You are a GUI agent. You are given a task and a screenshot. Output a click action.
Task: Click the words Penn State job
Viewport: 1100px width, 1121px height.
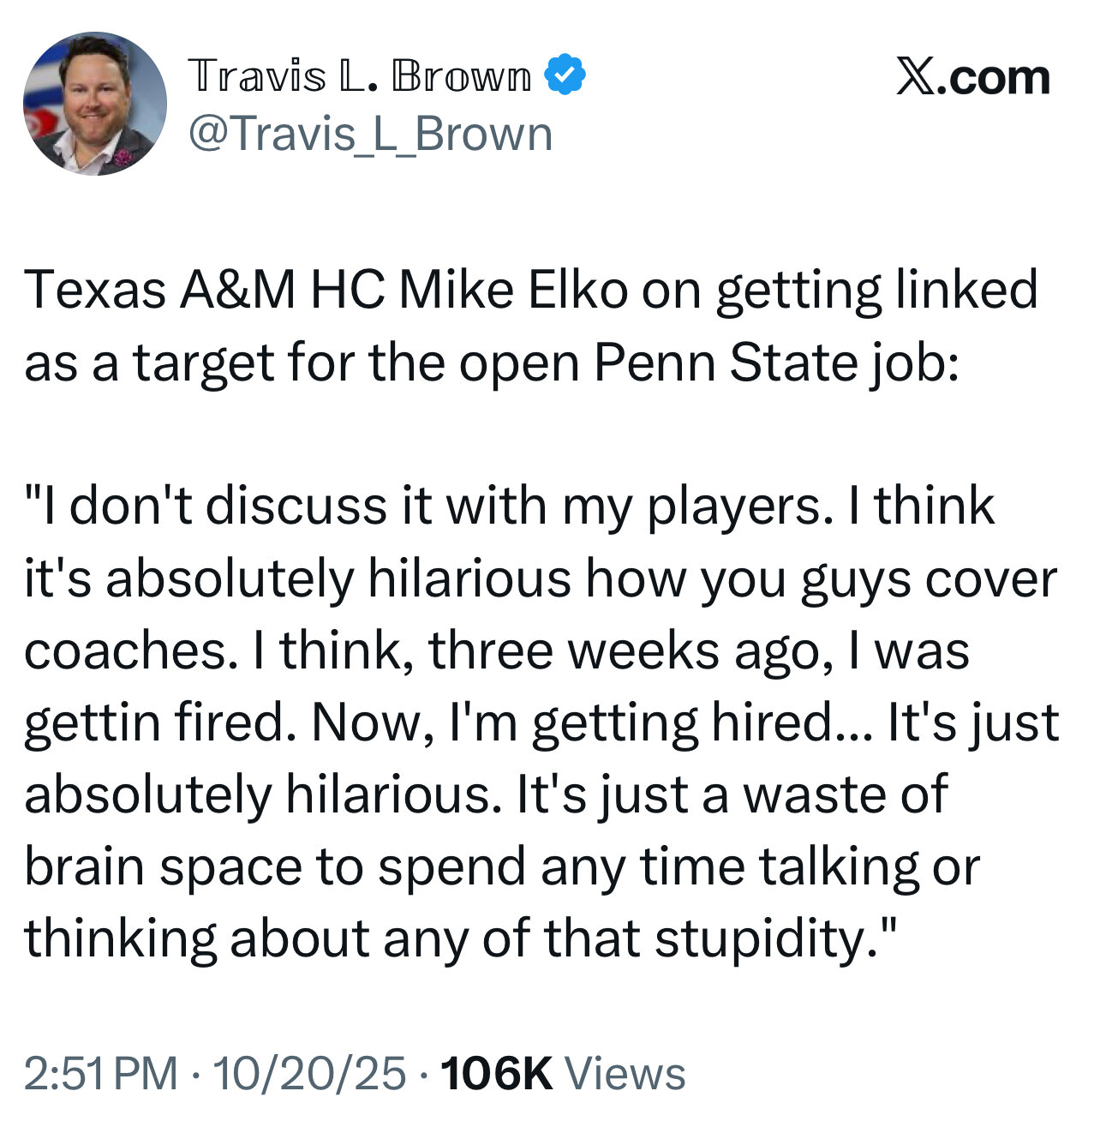point(776,363)
